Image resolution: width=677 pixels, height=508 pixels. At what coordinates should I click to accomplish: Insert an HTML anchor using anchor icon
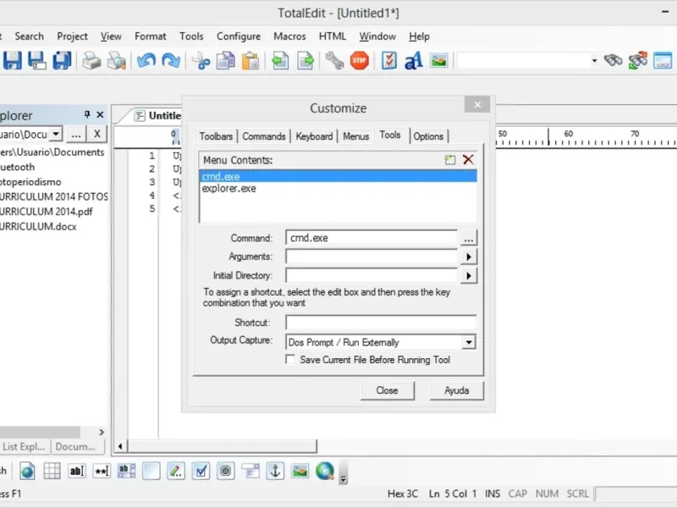tap(275, 472)
